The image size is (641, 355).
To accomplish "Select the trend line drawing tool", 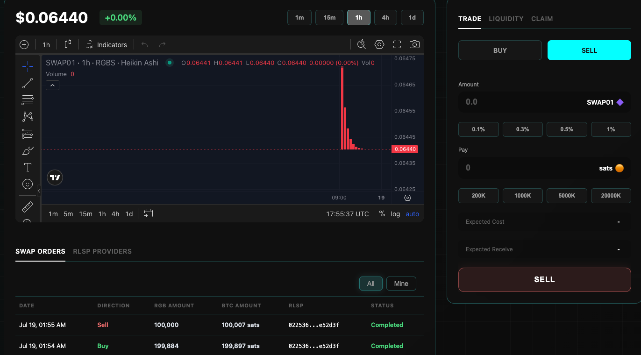I will (28, 83).
